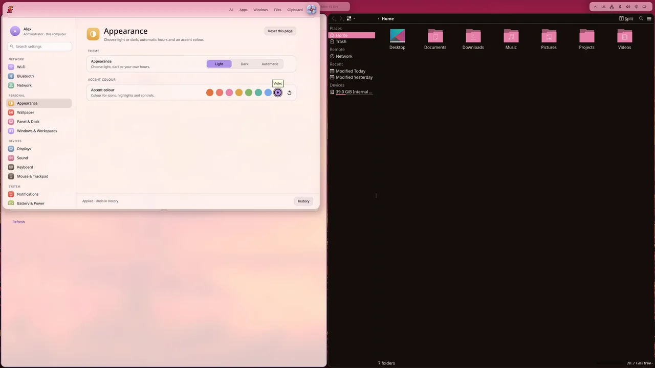Select the Violet accent colour swatch
The image size is (655, 368).
coord(278,93)
